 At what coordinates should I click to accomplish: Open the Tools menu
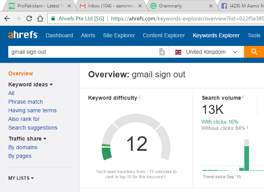[x=254, y=35]
